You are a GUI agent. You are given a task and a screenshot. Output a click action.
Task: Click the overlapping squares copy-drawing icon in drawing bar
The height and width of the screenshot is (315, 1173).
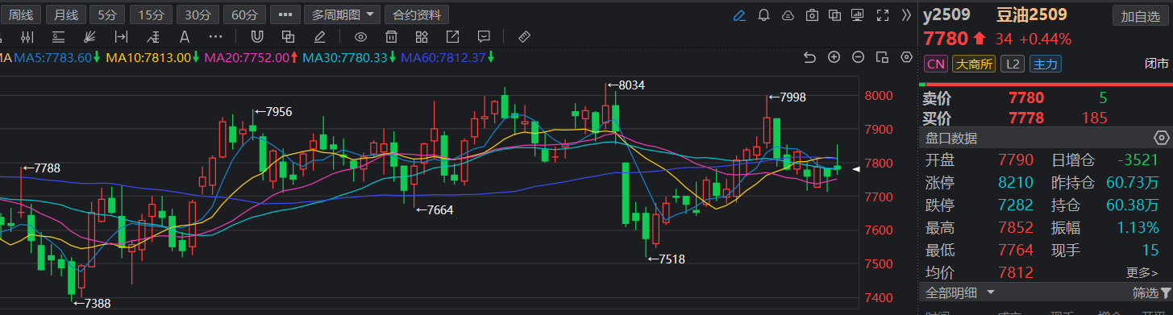[288, 36]
